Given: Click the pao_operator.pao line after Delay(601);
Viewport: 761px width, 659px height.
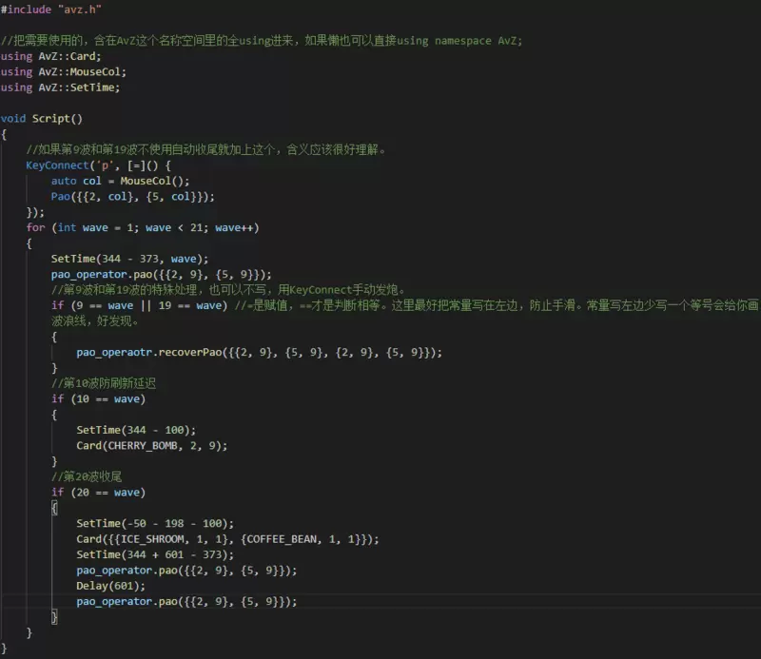Looking at the screenshot, I should (186, 601).
